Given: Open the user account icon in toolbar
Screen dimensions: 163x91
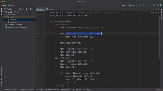Looking at the screenshot, I should tap(123, 5).
